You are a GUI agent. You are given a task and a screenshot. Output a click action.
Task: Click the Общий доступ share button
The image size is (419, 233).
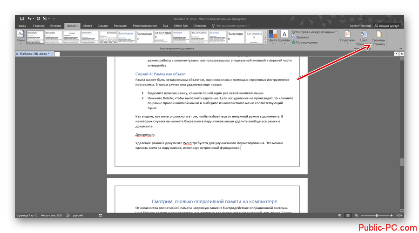(387, 26)
